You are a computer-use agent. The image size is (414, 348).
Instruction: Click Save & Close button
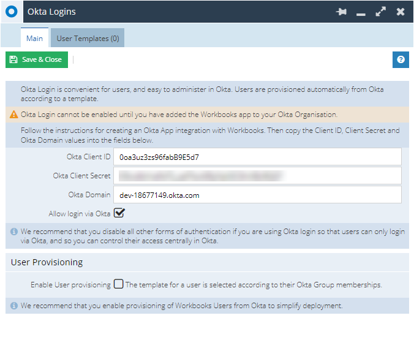tap(37, 59)
